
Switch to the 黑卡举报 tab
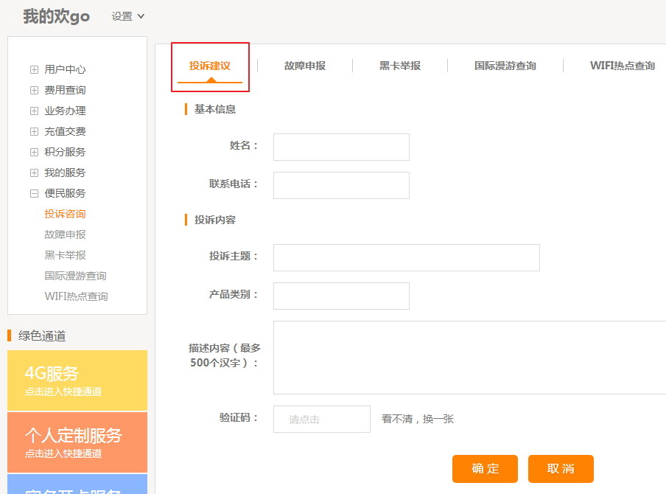(x=400, y=66)
